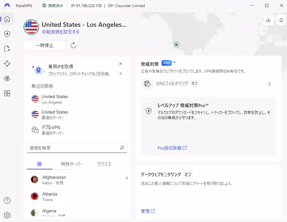Open the help question mark icon
Screen dimensions: 287x222
click(7, 200)
